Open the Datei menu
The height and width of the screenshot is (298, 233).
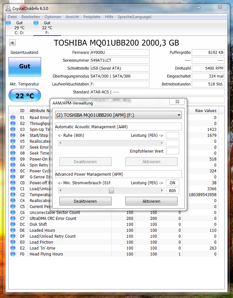[12, 17]
